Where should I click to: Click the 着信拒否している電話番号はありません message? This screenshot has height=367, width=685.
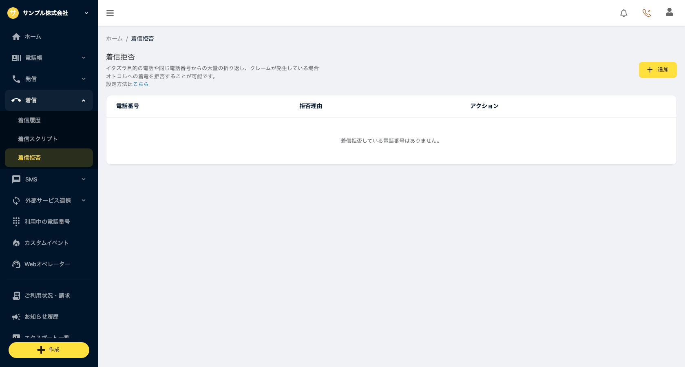391,141
